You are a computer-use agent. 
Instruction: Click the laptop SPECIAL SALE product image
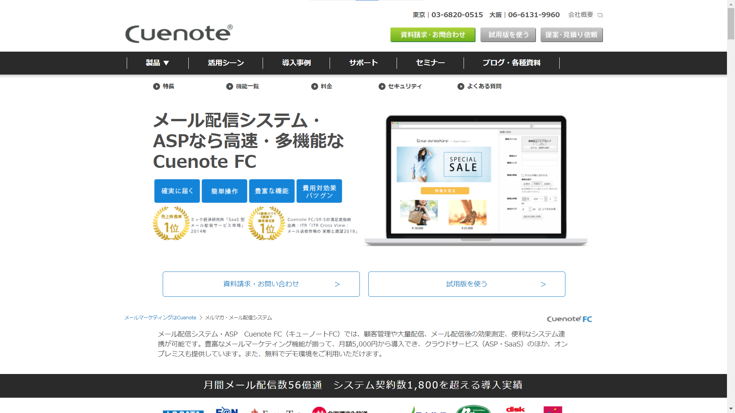[x=476, y=180]
